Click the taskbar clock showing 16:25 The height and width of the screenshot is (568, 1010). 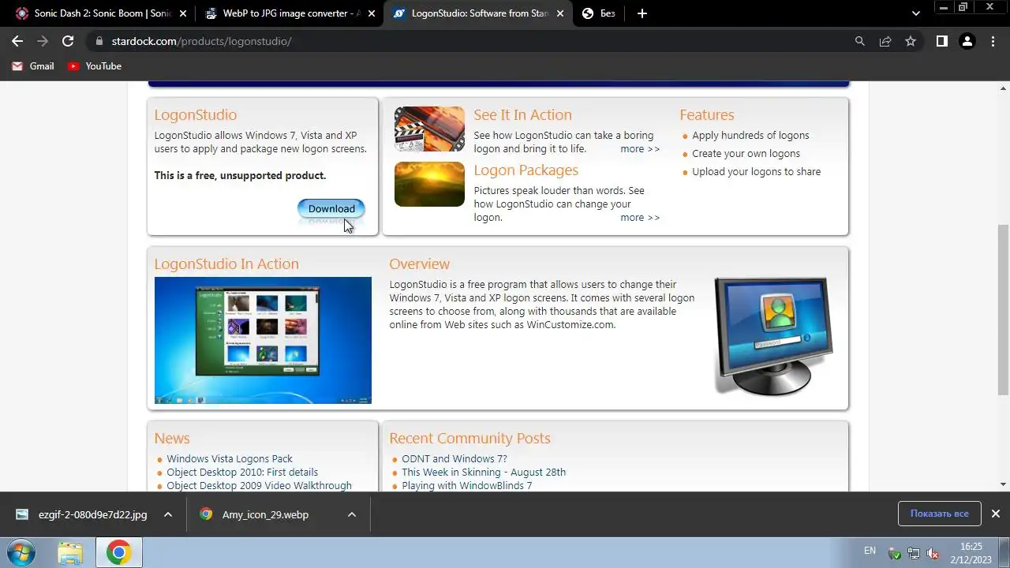coord(971,552)
